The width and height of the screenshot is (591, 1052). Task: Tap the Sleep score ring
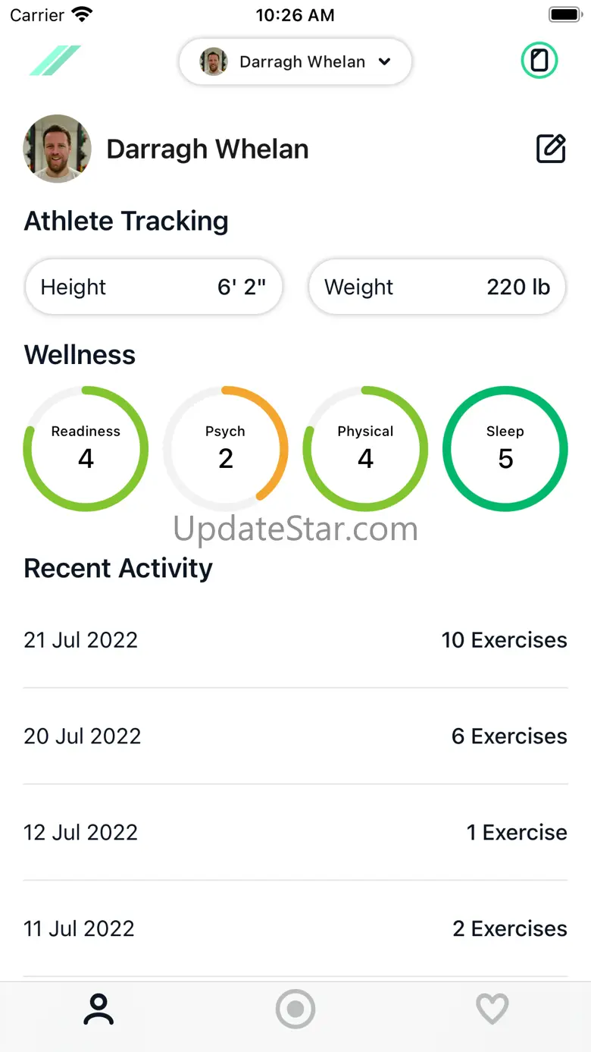[x=505, y=449]
